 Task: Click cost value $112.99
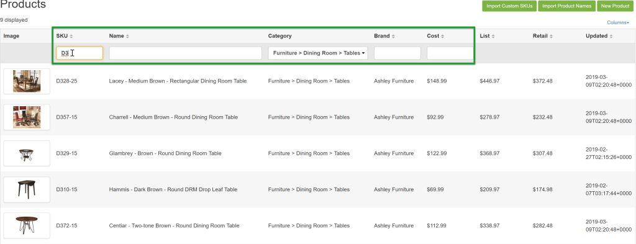[x=437, y=225]
